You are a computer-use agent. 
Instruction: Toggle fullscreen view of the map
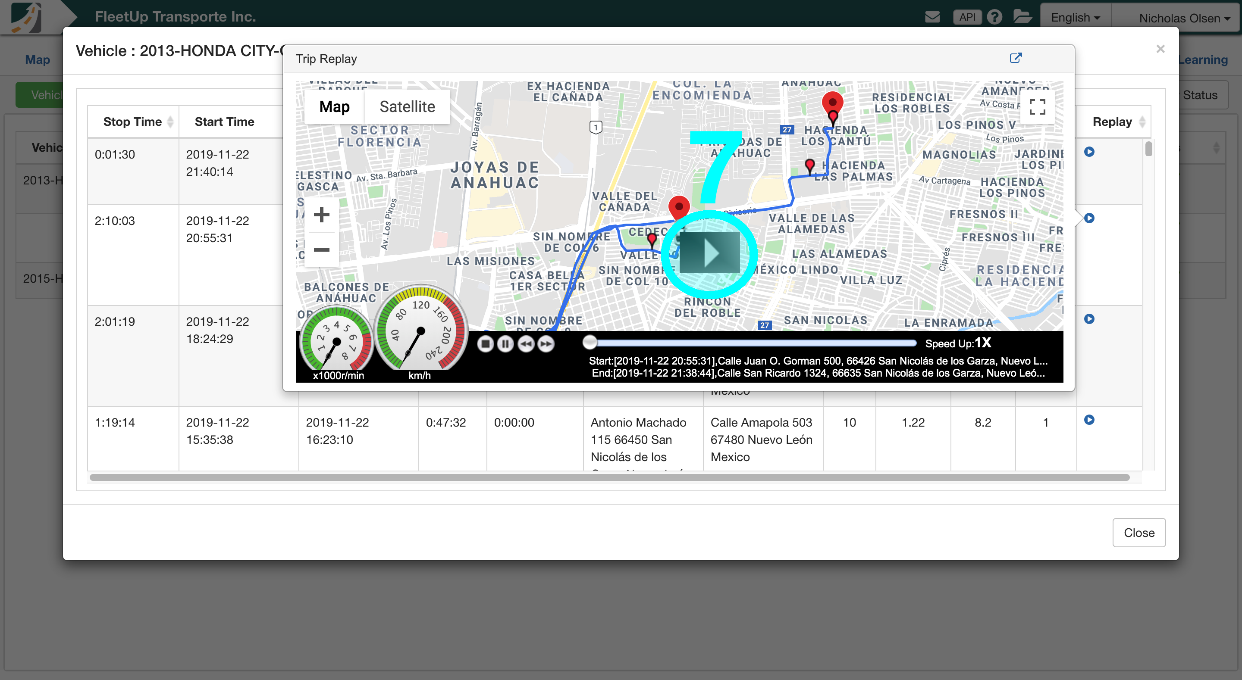[x=1037, y=106]
